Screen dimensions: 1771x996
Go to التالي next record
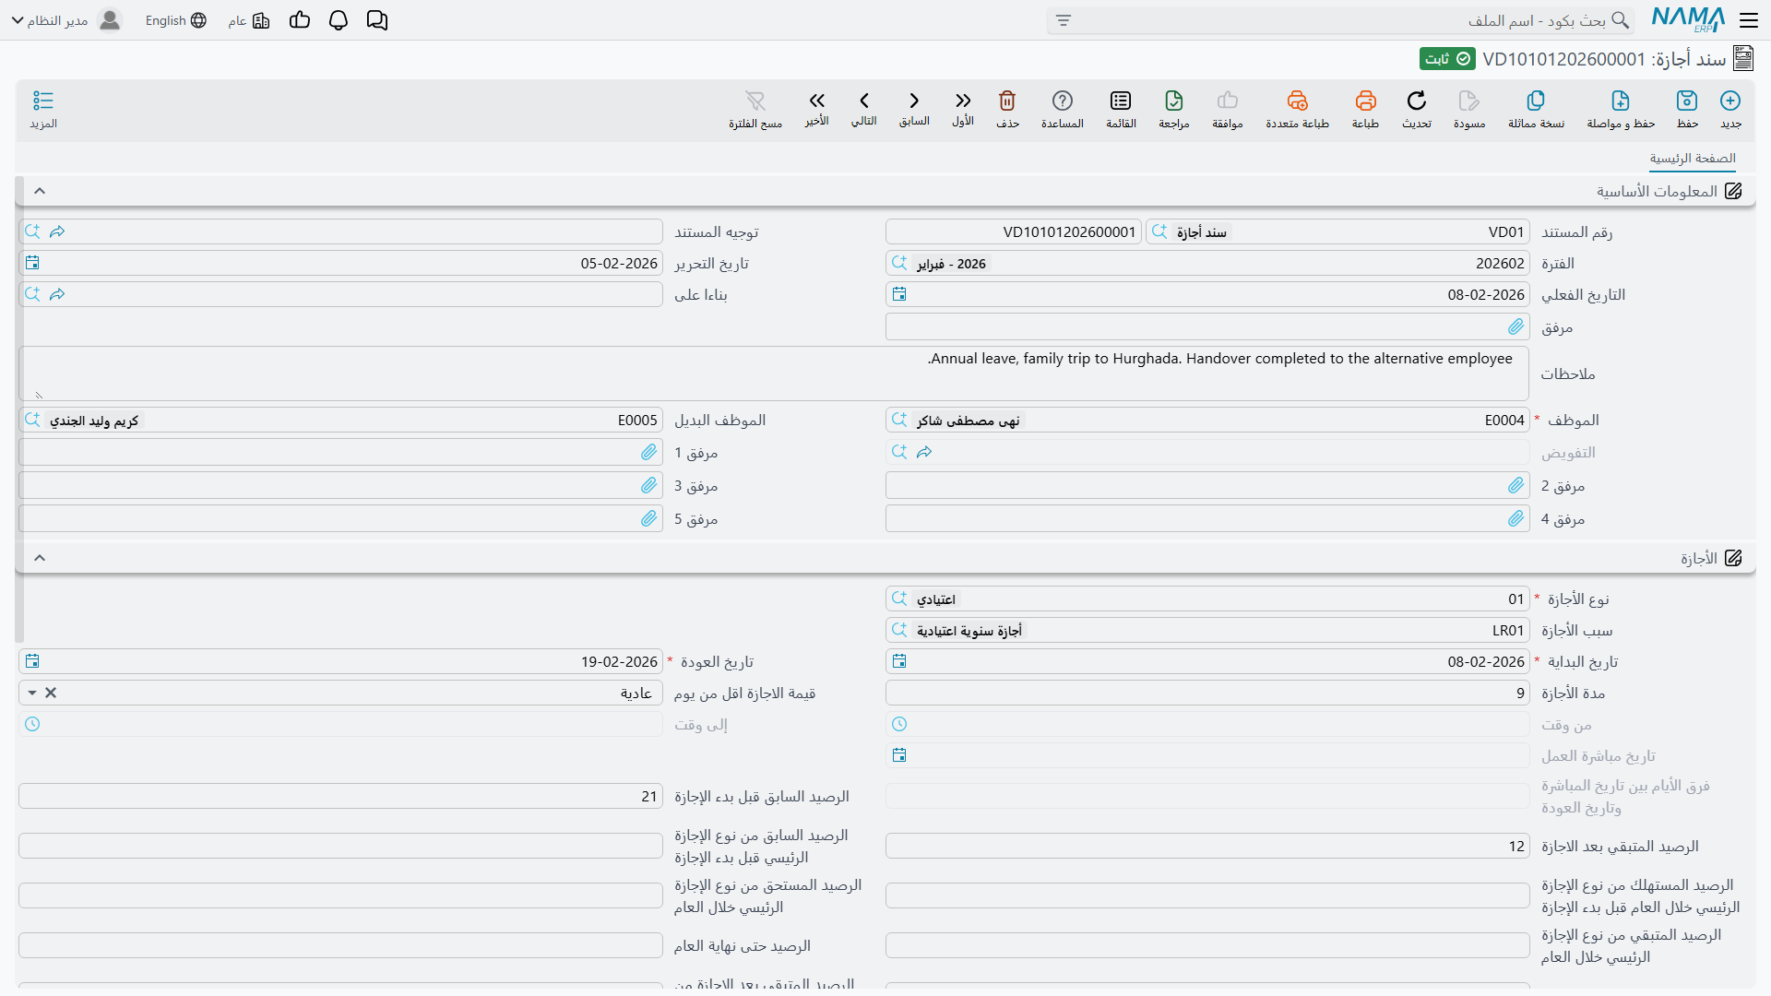(x=864, y=101)
